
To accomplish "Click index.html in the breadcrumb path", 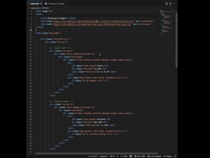I will click(x=35, y=8).
